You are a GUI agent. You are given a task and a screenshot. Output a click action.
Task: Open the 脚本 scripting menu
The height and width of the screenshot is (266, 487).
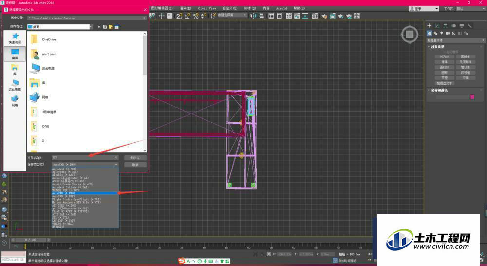point(250,8)
